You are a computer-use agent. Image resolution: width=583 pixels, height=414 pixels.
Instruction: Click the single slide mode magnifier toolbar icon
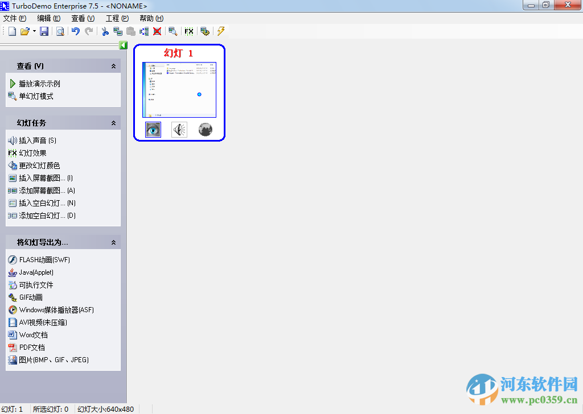point(173,31)
